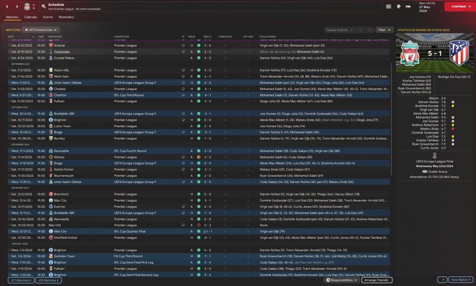
Task: Open the Tottenham opposition link
Action: (62, 52)
